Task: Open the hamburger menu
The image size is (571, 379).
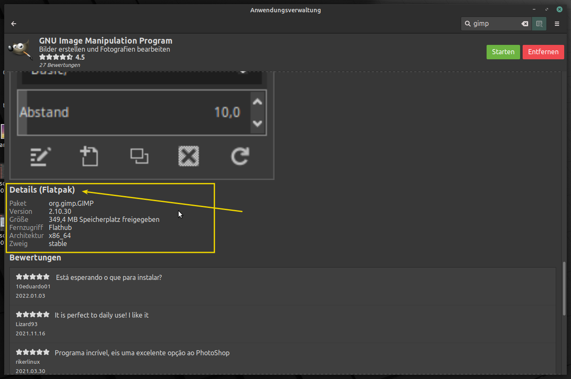Action: 557,24
